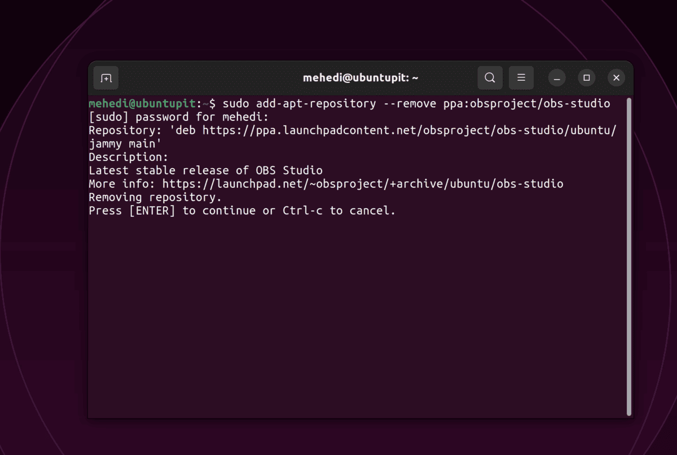Click the word sudo in the command
This screenshot has height=455, width=677.
point(236,104)
